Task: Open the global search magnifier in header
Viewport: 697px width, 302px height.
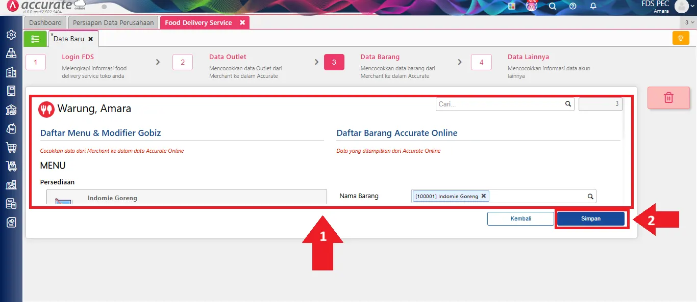Action: (552, 6)
